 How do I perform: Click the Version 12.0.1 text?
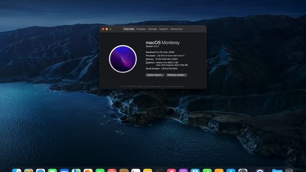[x=152, y=46]
